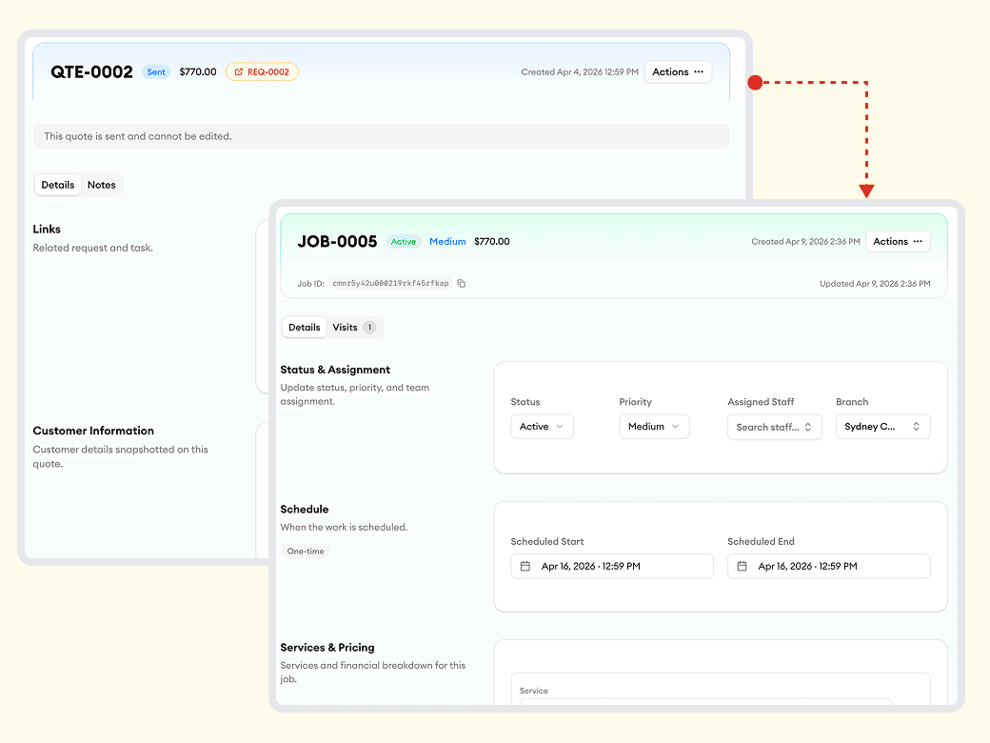The width and height of the screenshot is (990, 743).
Task: Click the Active status badge beside JOB-0005
Action: (x=404, y=242)
